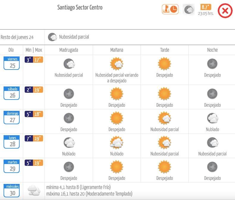Click the Madrugada column header

click(69, 50)
